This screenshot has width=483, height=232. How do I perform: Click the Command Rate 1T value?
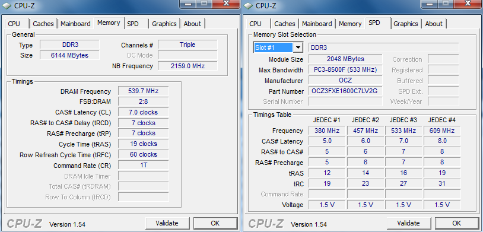(143, 165)
